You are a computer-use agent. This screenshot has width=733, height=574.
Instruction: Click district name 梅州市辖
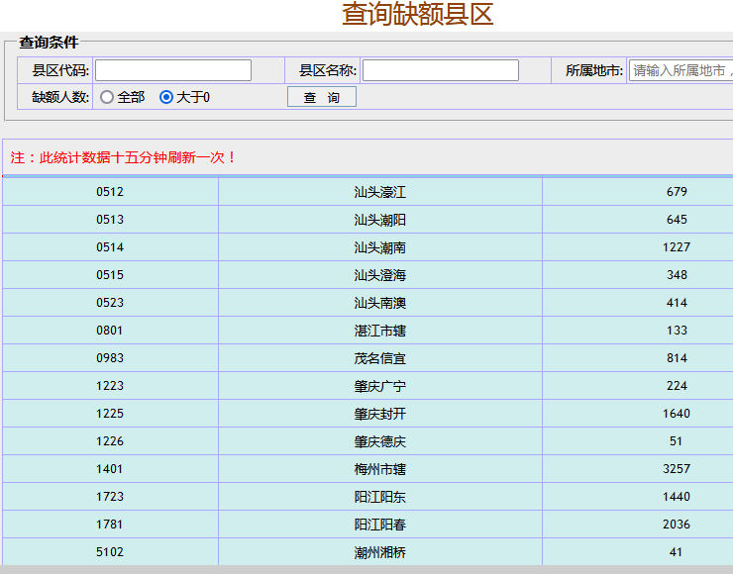click(x=380, y=469)
